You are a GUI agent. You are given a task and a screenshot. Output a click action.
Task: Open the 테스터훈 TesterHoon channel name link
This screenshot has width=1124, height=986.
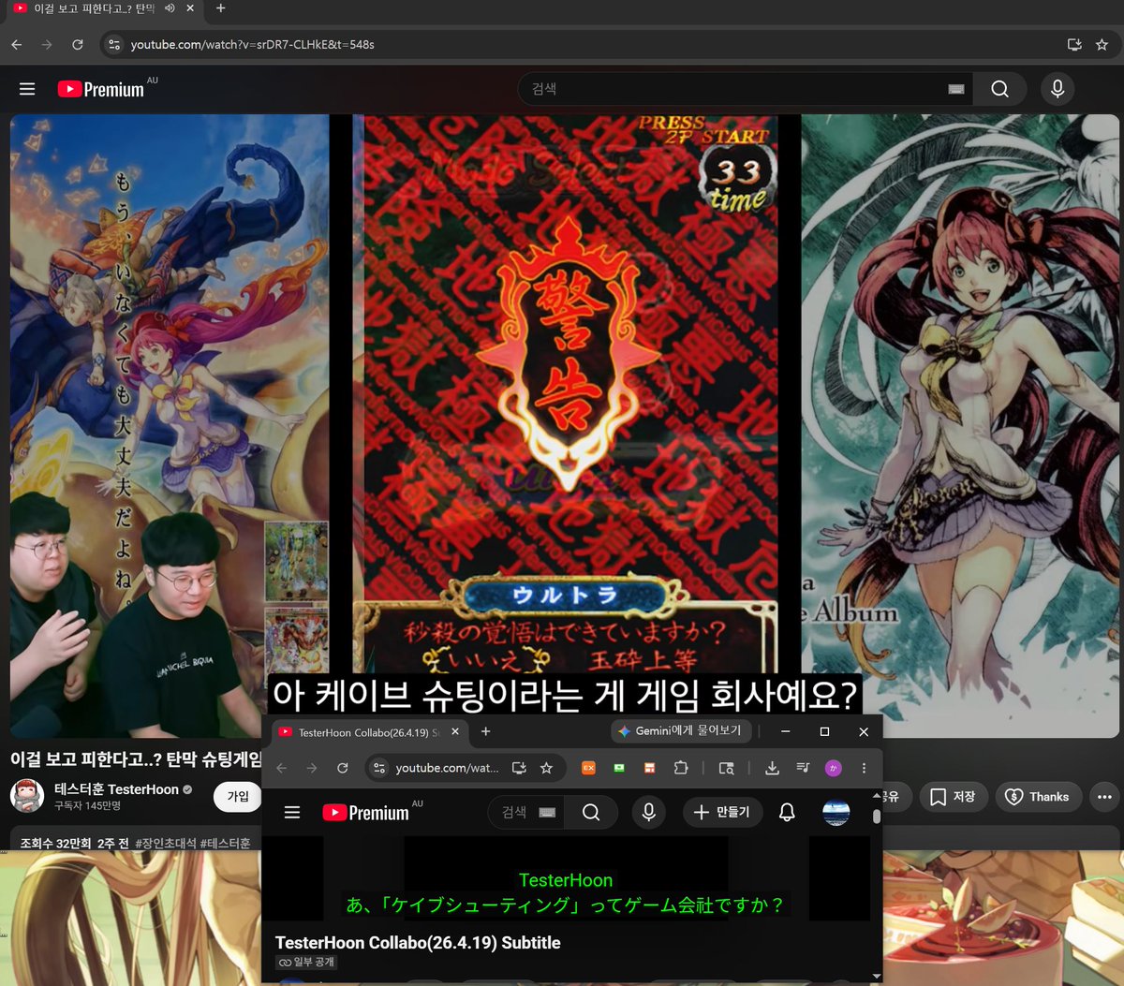pos(116,789)
